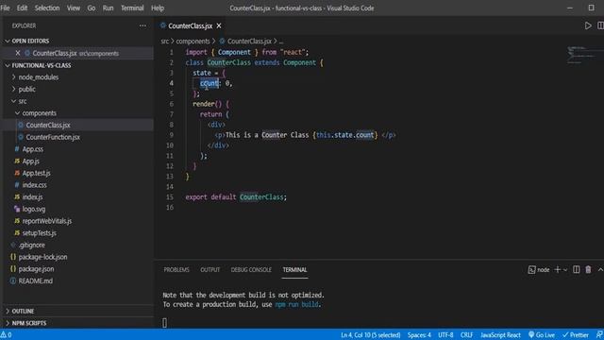Screen dimensions: 604x340
Task: Split the editor with the split icon
Action: [x=600, y=25]
